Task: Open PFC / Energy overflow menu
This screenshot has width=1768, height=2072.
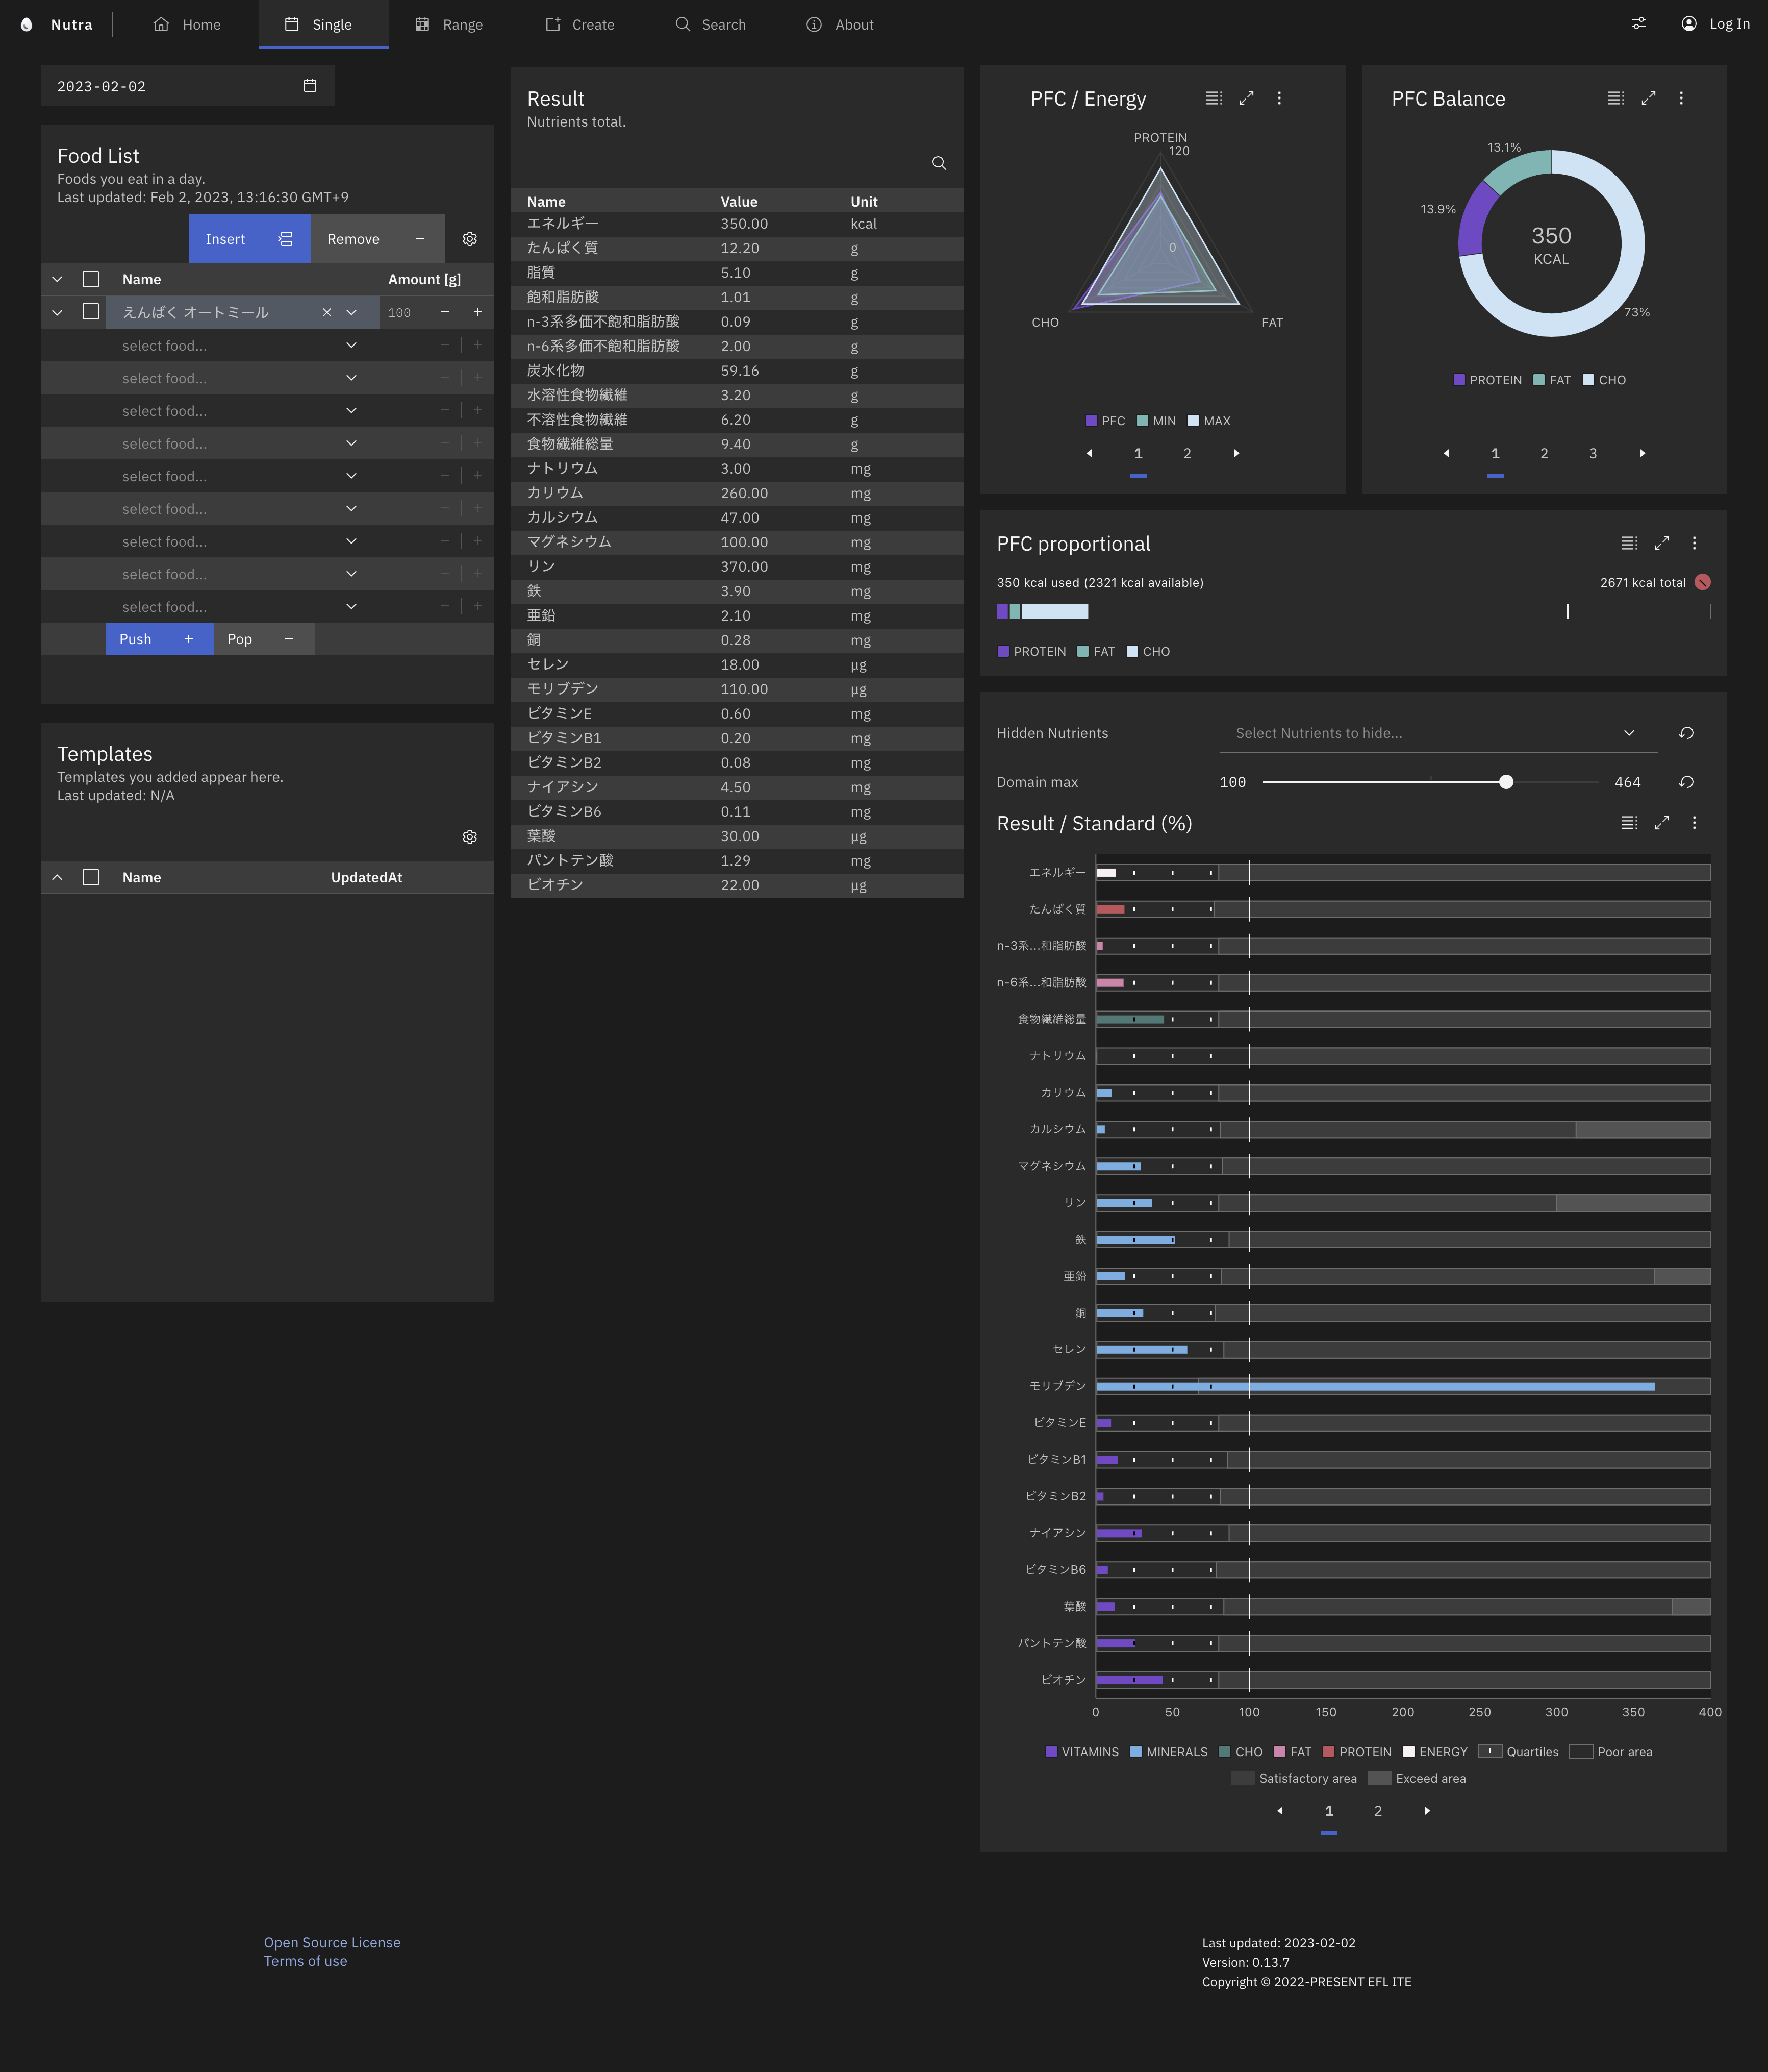Action: 1279,98
